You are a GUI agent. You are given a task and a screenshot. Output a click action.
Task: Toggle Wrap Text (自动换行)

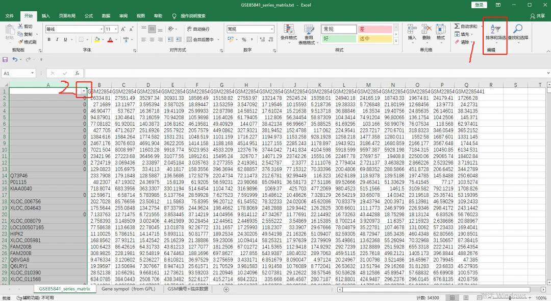[198, 29]
